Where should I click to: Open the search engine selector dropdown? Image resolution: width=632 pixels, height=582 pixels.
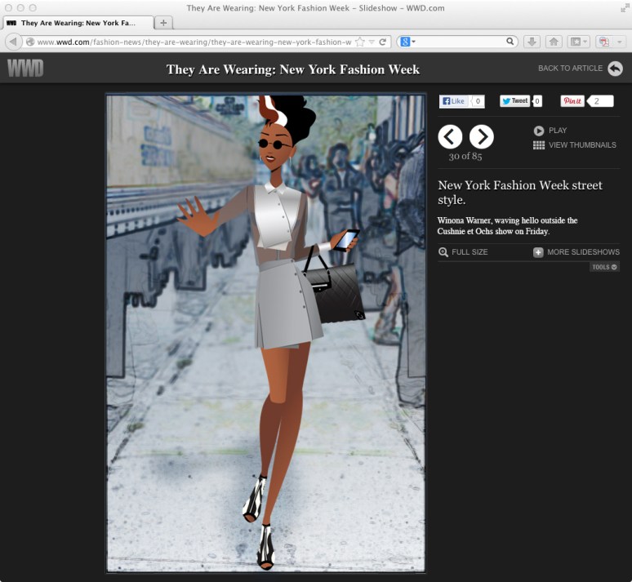point(407,42)
